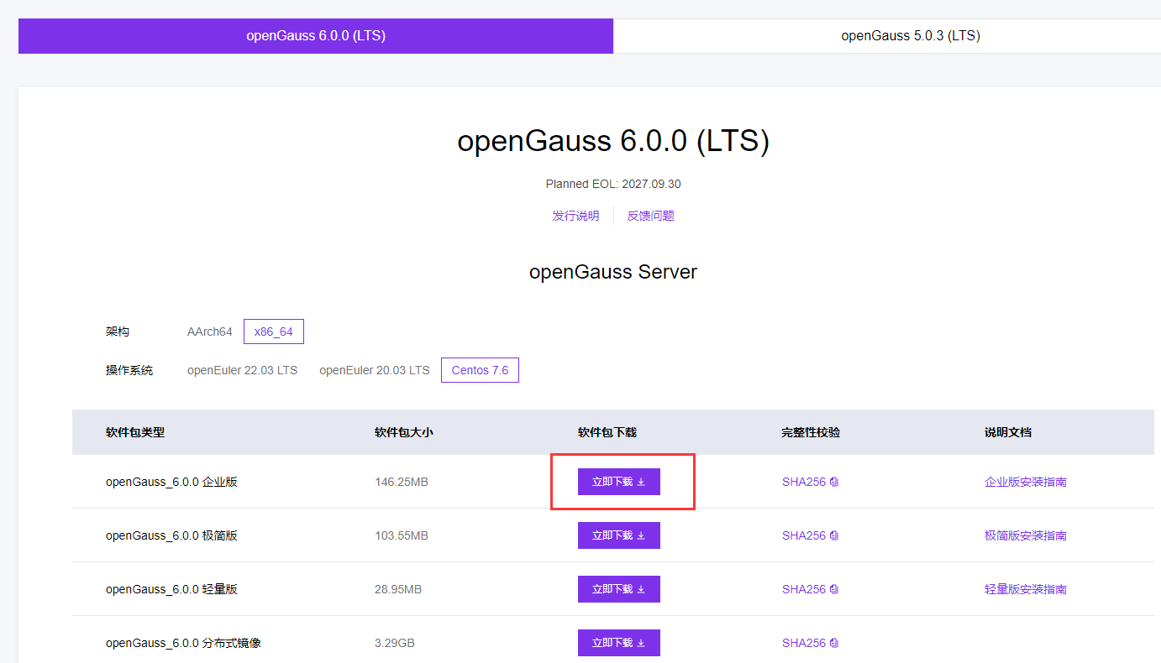
Task: Click the openGauss_6.0.0 企业版 package name
Action: click(171, 482)
